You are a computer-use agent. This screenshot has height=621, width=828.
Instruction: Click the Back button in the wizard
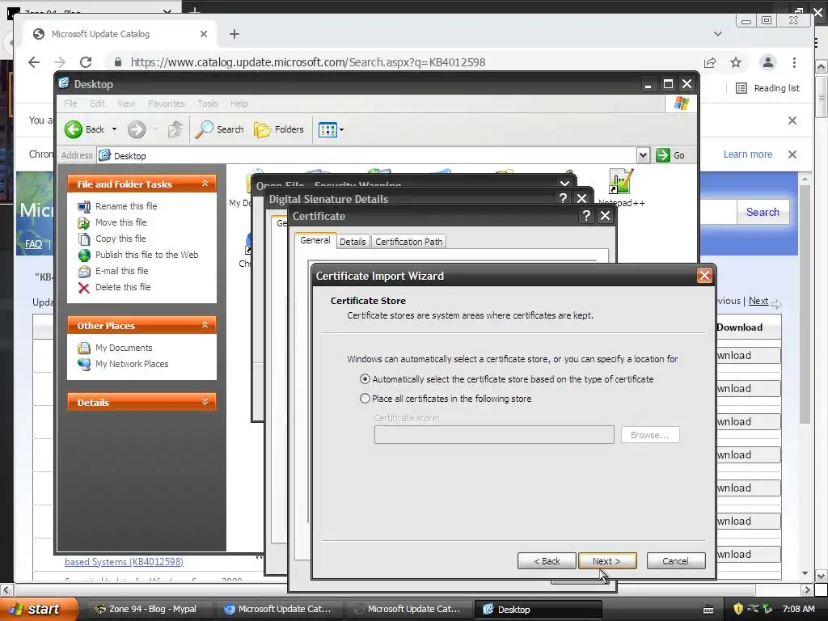coord(547,561)
